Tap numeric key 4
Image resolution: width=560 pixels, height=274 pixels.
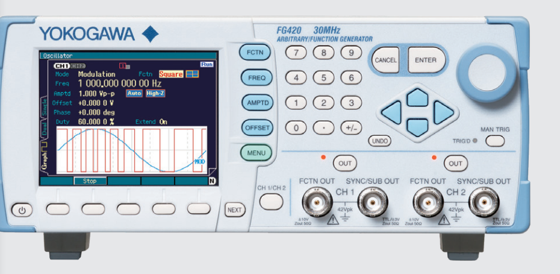pos(296,78)
